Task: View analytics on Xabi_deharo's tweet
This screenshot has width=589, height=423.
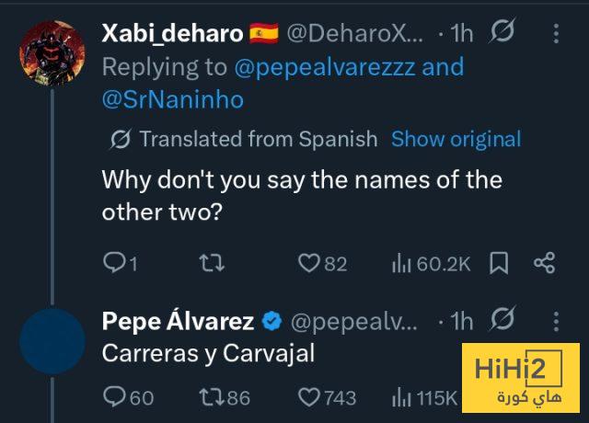Action: click(401, 264)
